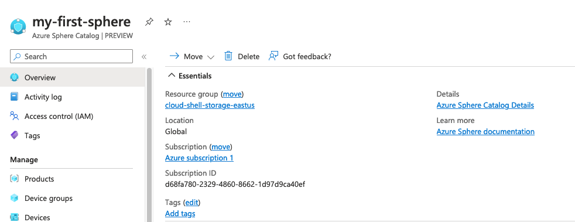Click the Device groups cube icon
Screen dimensions: 575x222
pos(14,198)
